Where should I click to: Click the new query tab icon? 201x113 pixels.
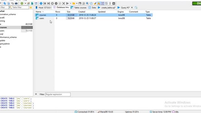(136, 8)
